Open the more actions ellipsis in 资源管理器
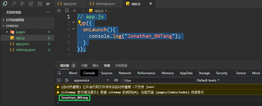This screenshot has width=262, height=106. pos(47,12)
